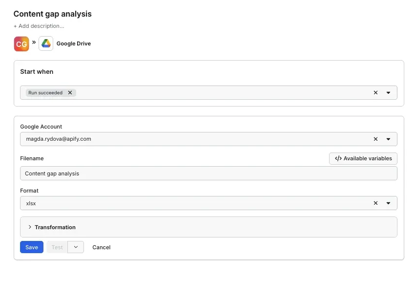Open the Available variables button
Image resolution: width=416 pixels, height=281 pixels.
(x=363, y=158)
